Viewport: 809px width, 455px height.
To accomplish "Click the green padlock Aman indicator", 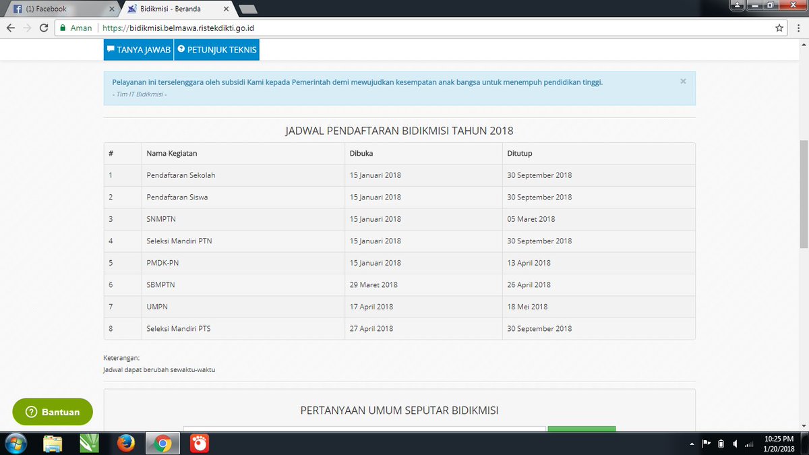I will tap(76, 28).
